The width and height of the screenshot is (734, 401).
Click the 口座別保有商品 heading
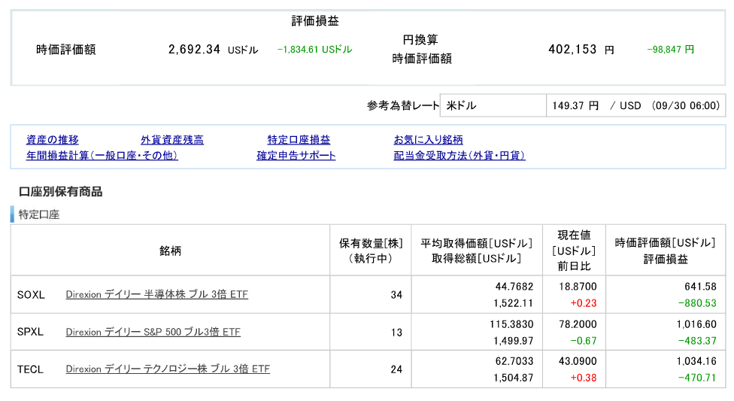click(x=60, y=192)
